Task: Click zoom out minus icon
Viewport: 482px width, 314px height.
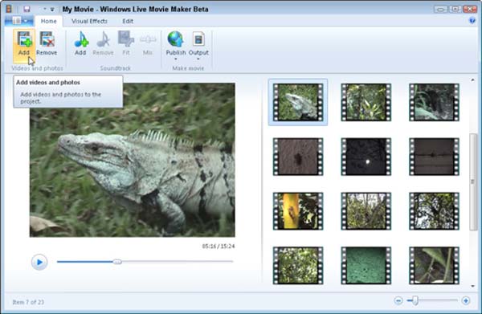Action: pos(398,300)
